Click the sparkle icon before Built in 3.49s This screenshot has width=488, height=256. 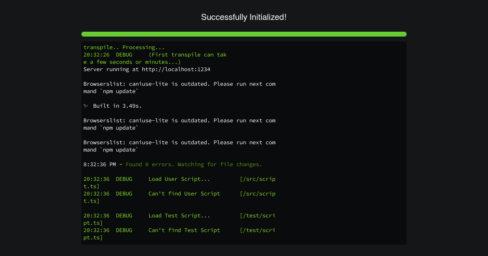[x=86, y=106]
